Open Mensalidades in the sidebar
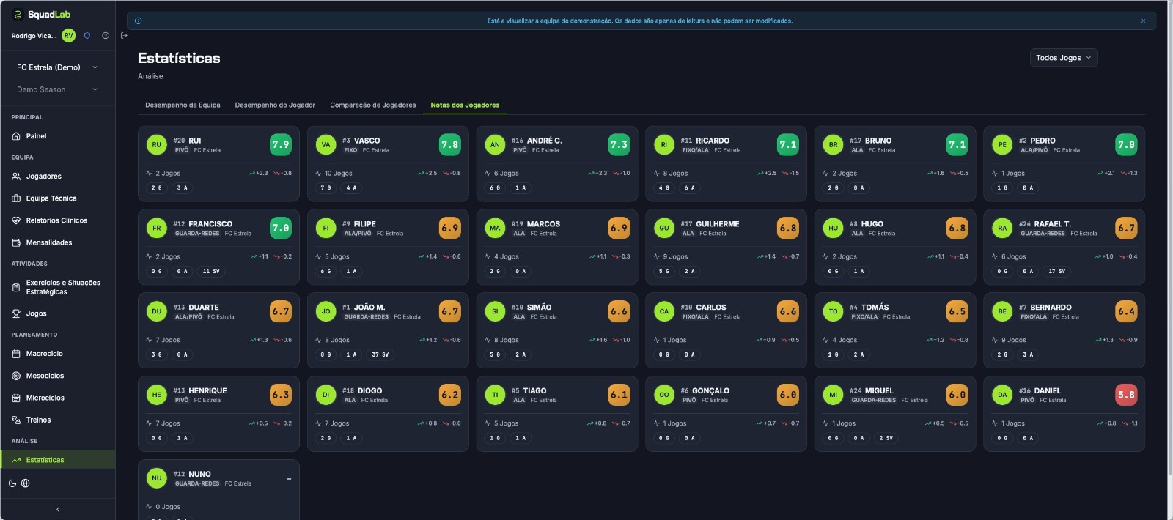This screenshot has width=1173, height=520. (x=58, y=242)
